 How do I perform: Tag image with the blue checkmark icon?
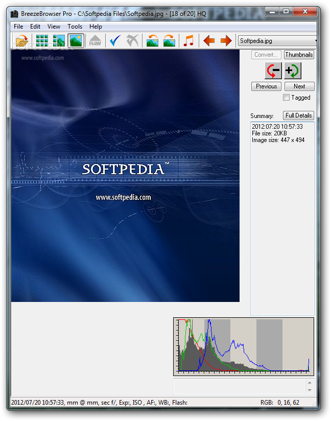coord(115,41)
